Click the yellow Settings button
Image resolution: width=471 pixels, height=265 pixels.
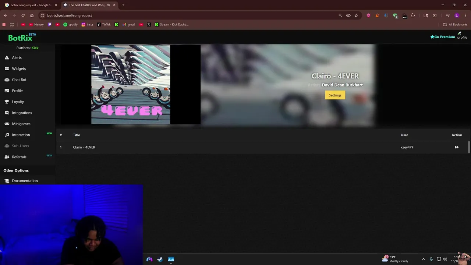click(x=335, y=95)
